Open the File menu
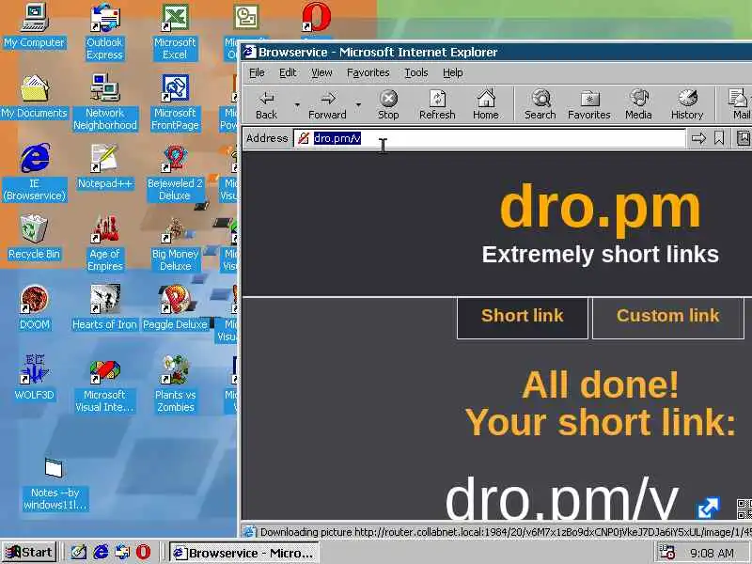This screenshot has width=752, height=564. 257,72
